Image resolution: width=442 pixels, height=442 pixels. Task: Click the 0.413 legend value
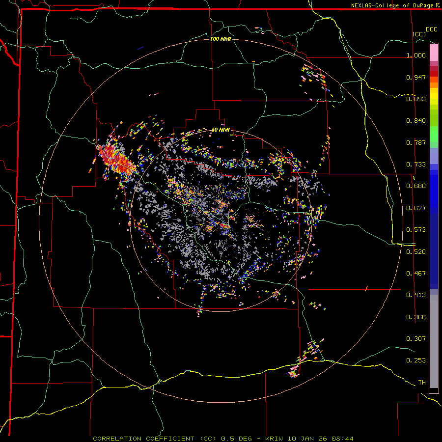416,295
